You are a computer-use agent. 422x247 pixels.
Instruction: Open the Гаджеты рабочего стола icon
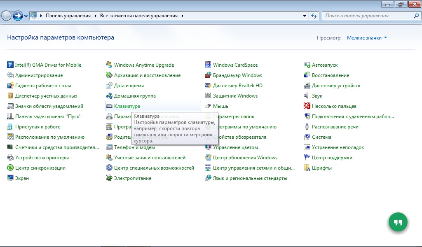(10, 86)
